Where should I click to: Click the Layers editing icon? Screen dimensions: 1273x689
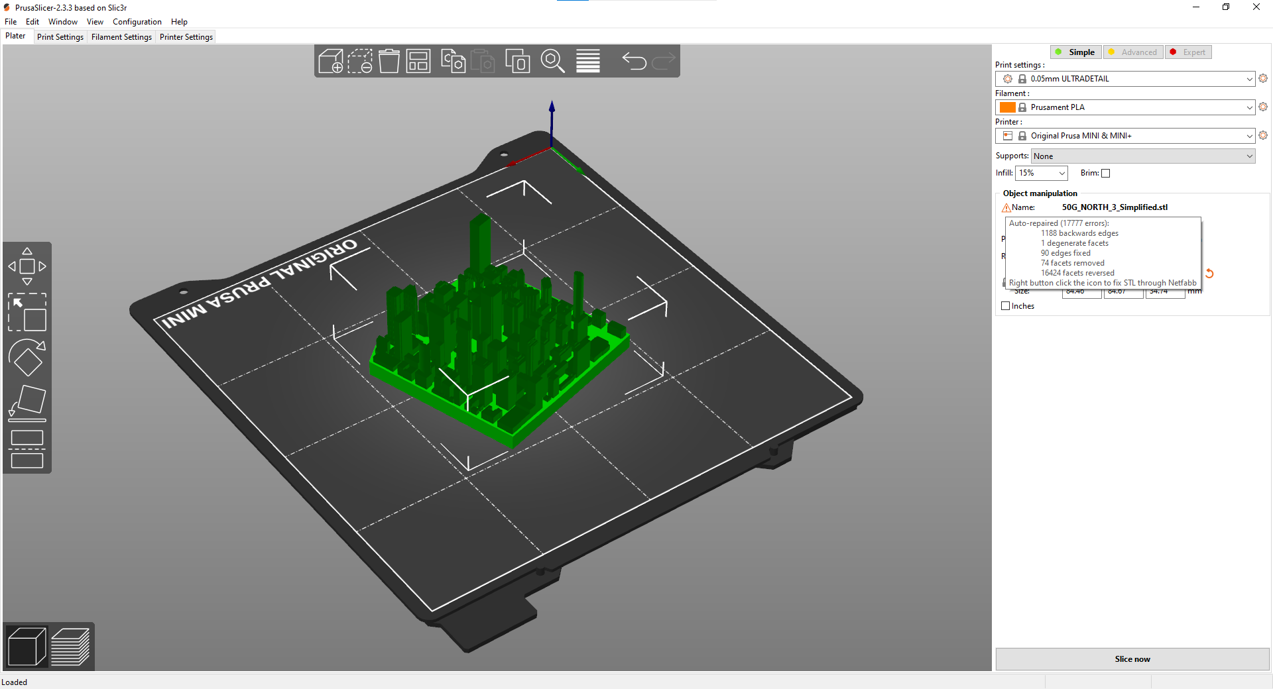588,61
